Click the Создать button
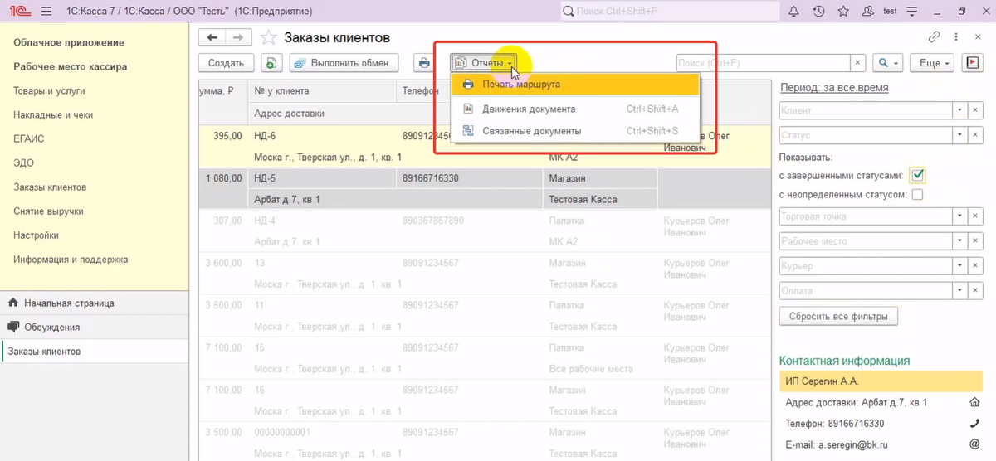996x461 pixels. 226,63
